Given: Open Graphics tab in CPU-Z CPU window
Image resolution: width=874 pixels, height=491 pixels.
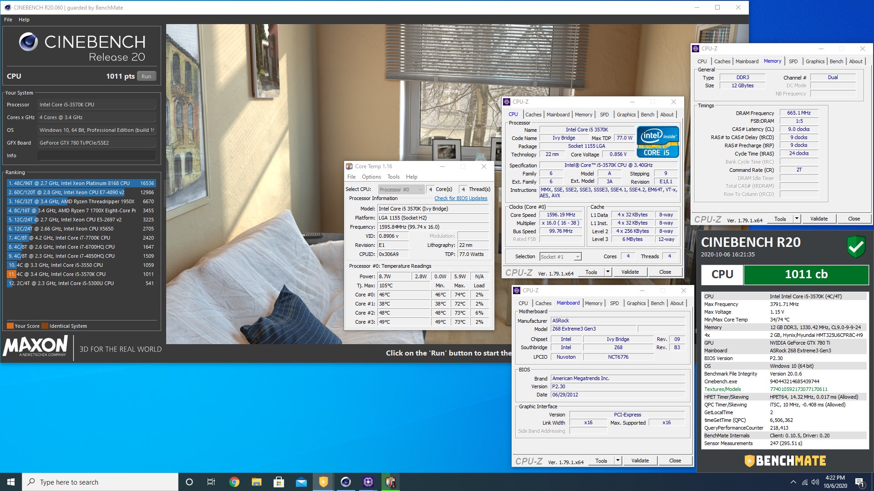Looking at the screenshot, I should 626,115.
